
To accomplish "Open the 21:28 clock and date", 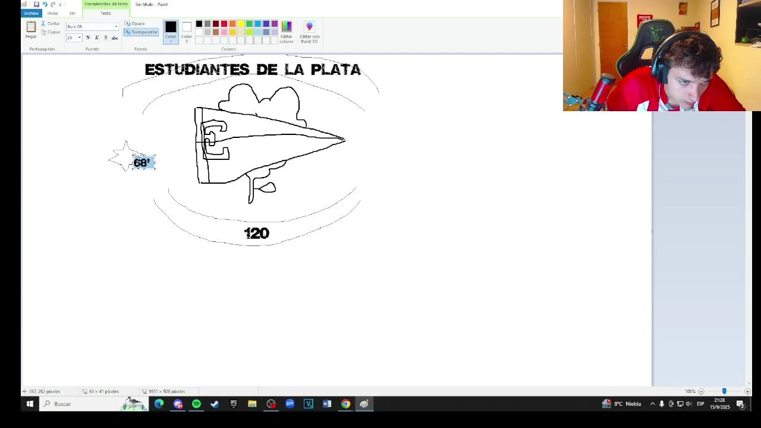I will (x=720, y=404).
